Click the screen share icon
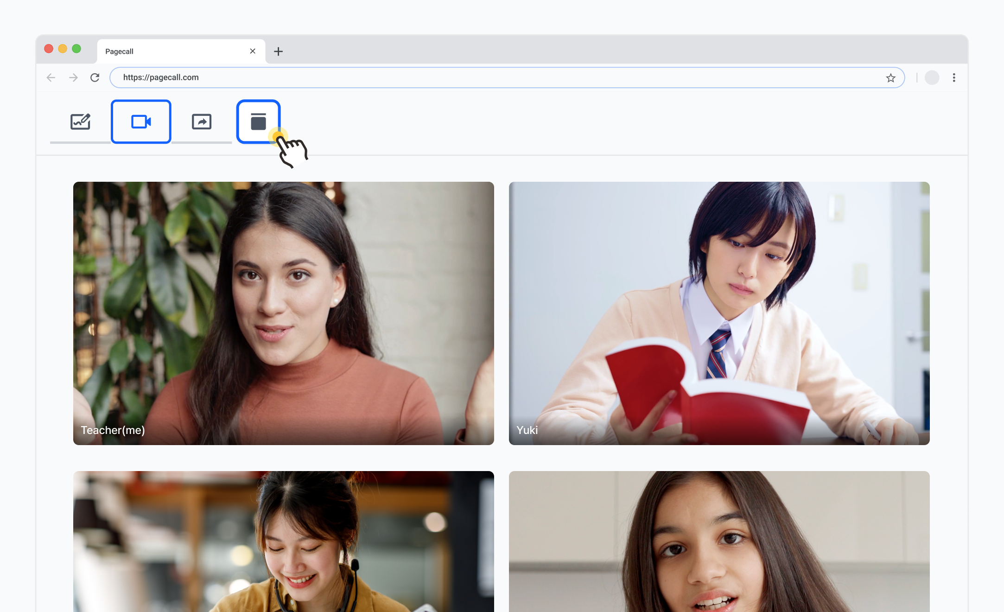The width and height of the screenshot is (1004, 612). click(202, 121)
